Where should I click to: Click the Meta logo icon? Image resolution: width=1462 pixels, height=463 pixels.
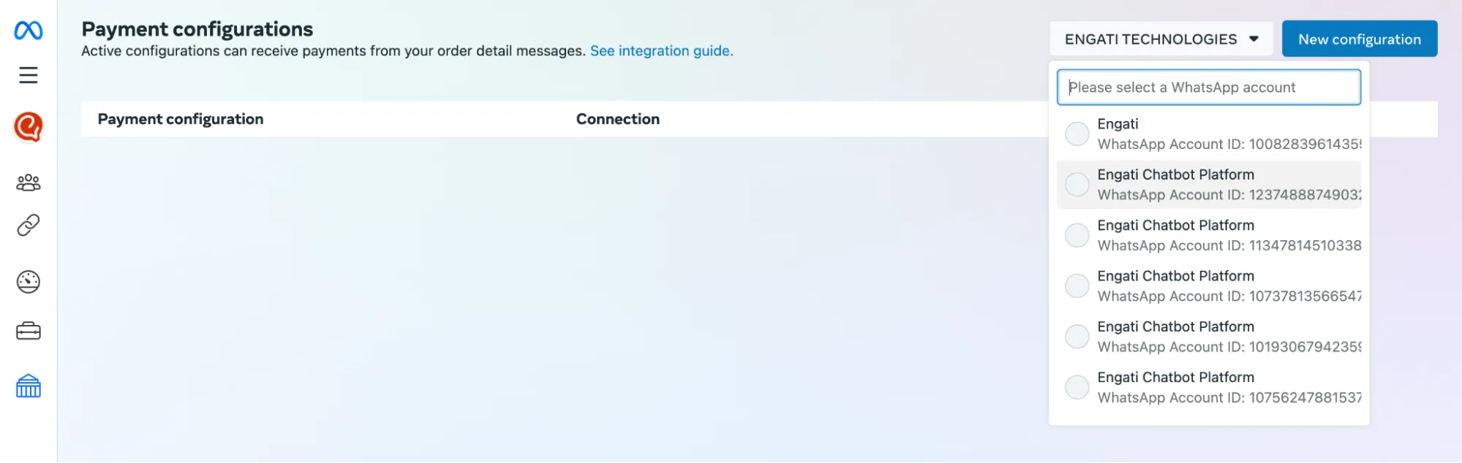coord(29,31)
